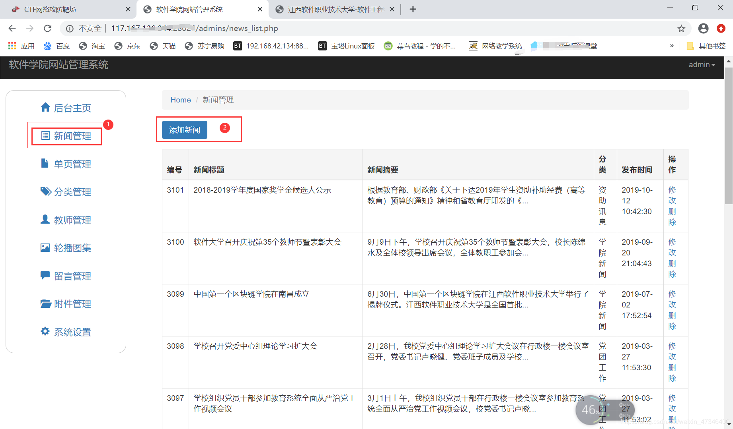Go back with the browser back arrow

[12, 28]
